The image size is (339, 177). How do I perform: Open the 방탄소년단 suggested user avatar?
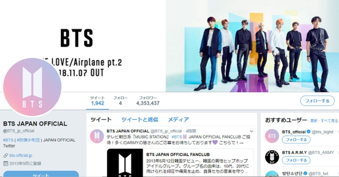(272, 174)
